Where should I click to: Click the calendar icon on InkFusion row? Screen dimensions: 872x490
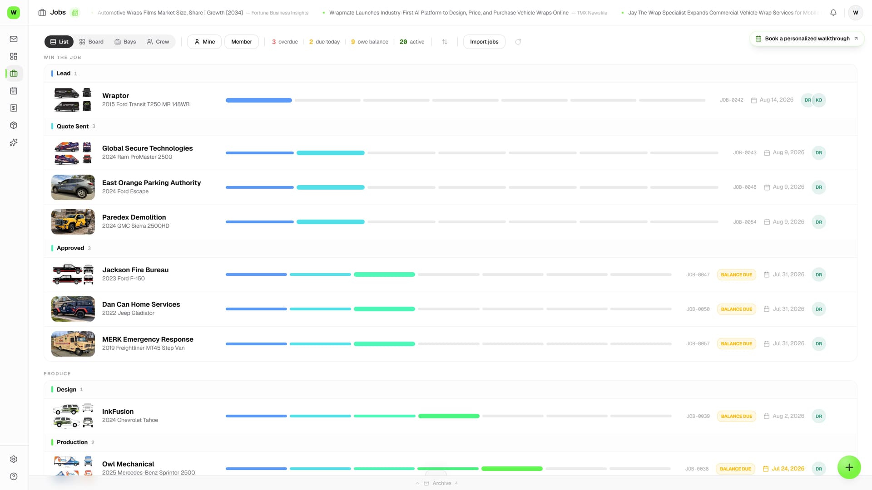[767, 416]
